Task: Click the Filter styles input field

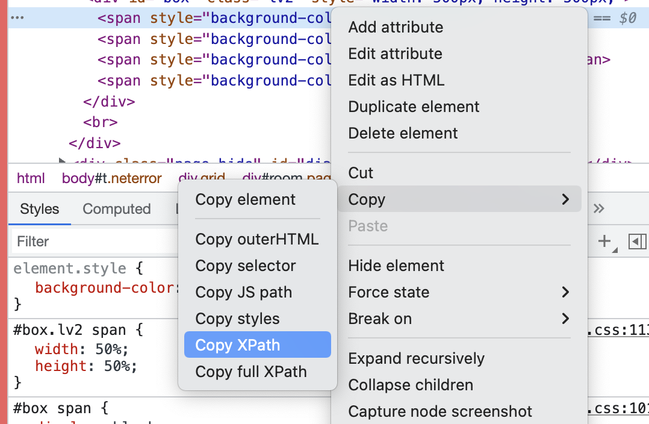Action: tap(90, 242)
